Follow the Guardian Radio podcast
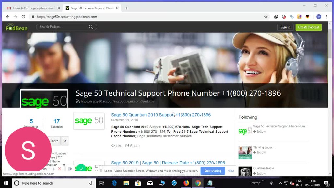This screenshot has width=334, height=188. coord(260,173)
